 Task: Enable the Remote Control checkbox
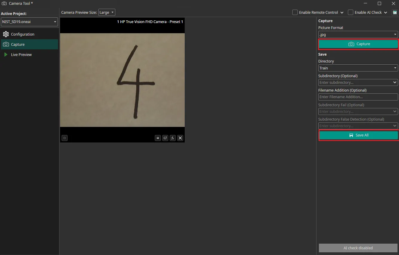[295, 12]
